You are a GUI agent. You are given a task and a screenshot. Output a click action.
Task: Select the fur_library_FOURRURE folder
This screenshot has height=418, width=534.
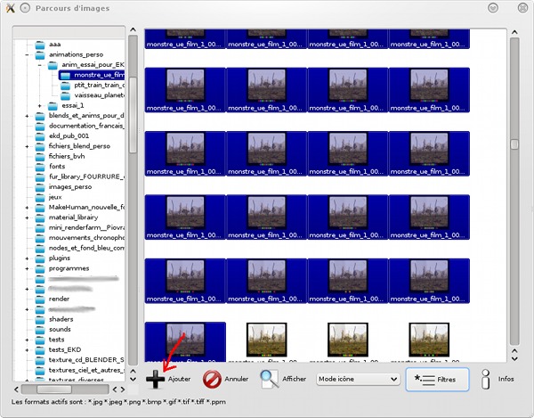[80, 176]
